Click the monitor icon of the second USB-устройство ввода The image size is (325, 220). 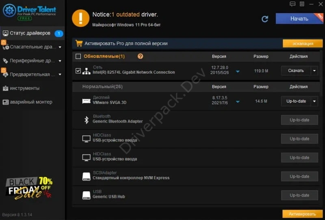[x=86, y=157]
